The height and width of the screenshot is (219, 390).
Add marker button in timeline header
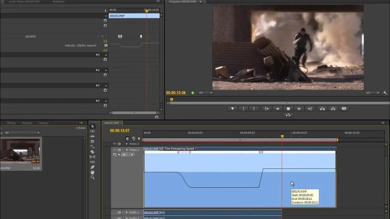[x=139, y=139]
